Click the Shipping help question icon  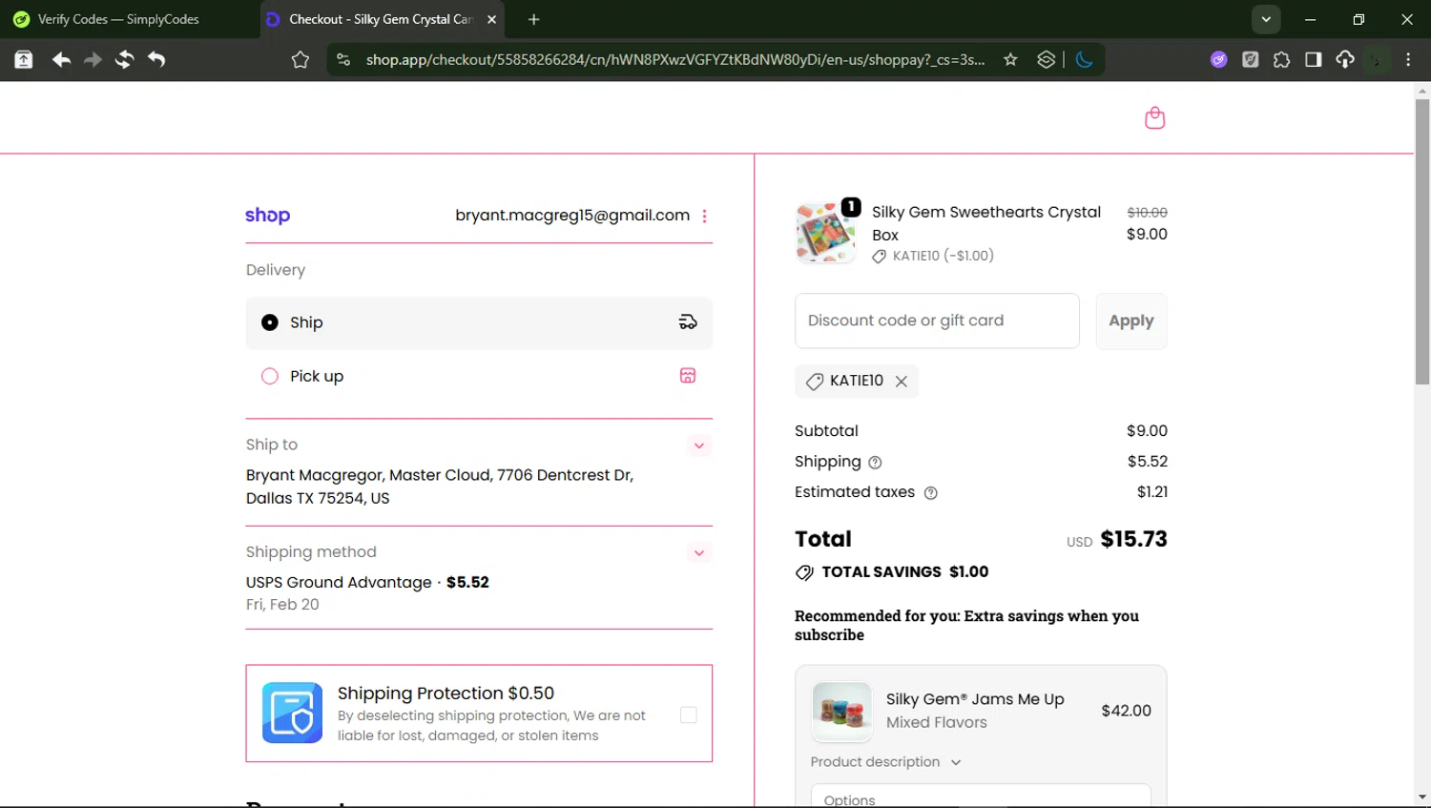pyautogui.click(x=875, y=463)
